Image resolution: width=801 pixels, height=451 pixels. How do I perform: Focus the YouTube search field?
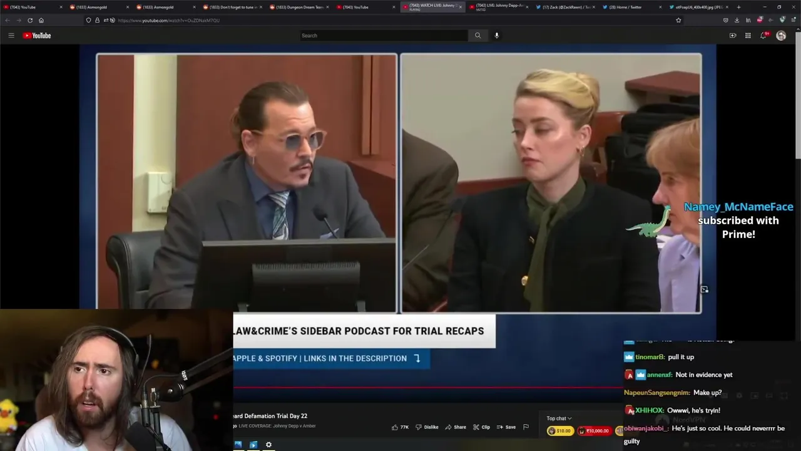coord(384,36)
